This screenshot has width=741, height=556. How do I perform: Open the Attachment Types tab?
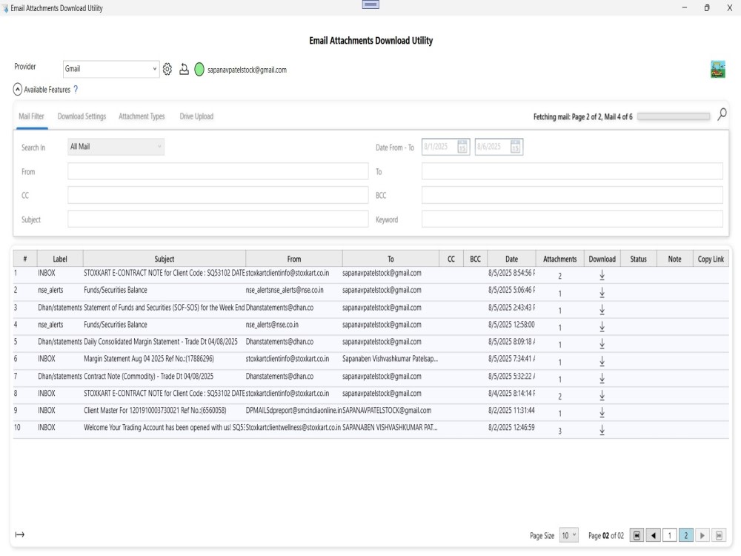(142, 116)
